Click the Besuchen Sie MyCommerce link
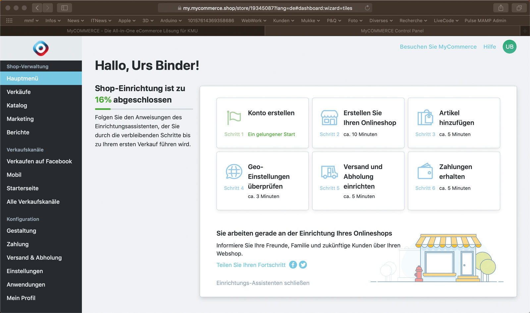This screenshot has height=313, width=530. (438, 47)
